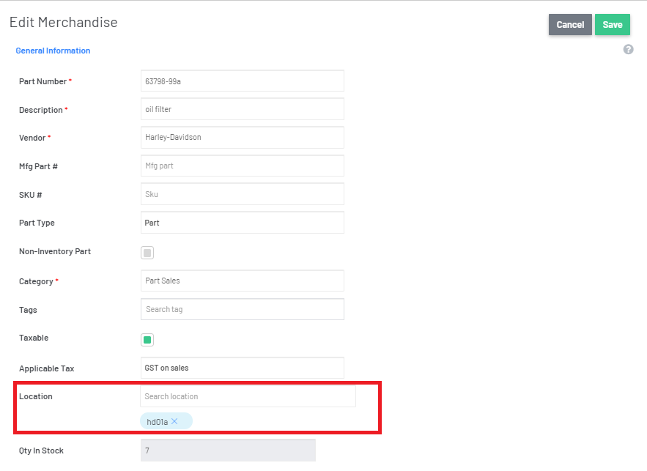Image resolution: width=647 pixels, height=471 pixels.
Task: Uncheck the Taxable checkbox
Action: click(147, 340)
